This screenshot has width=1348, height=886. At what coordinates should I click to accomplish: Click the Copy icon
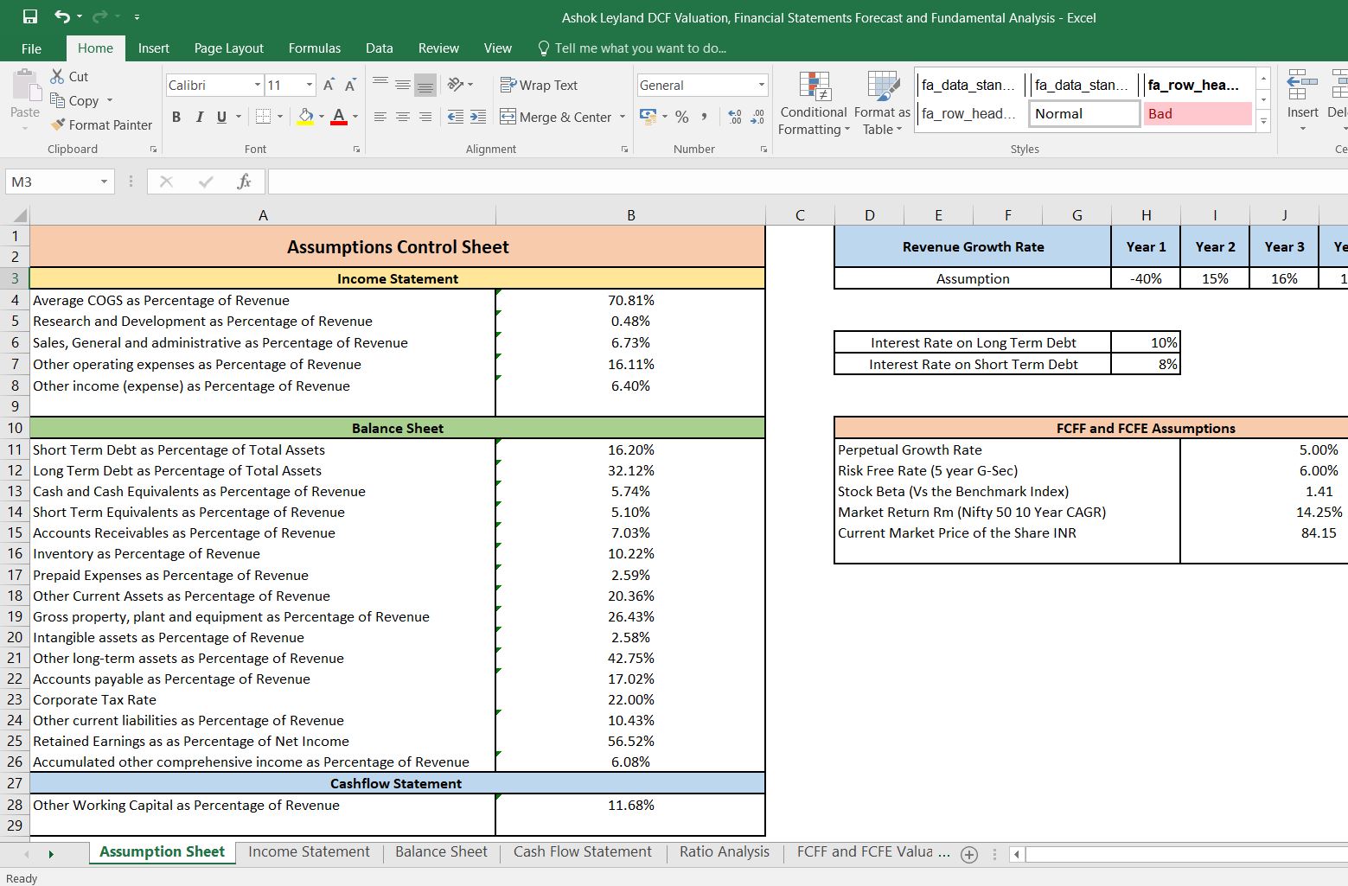coord(58,100)
